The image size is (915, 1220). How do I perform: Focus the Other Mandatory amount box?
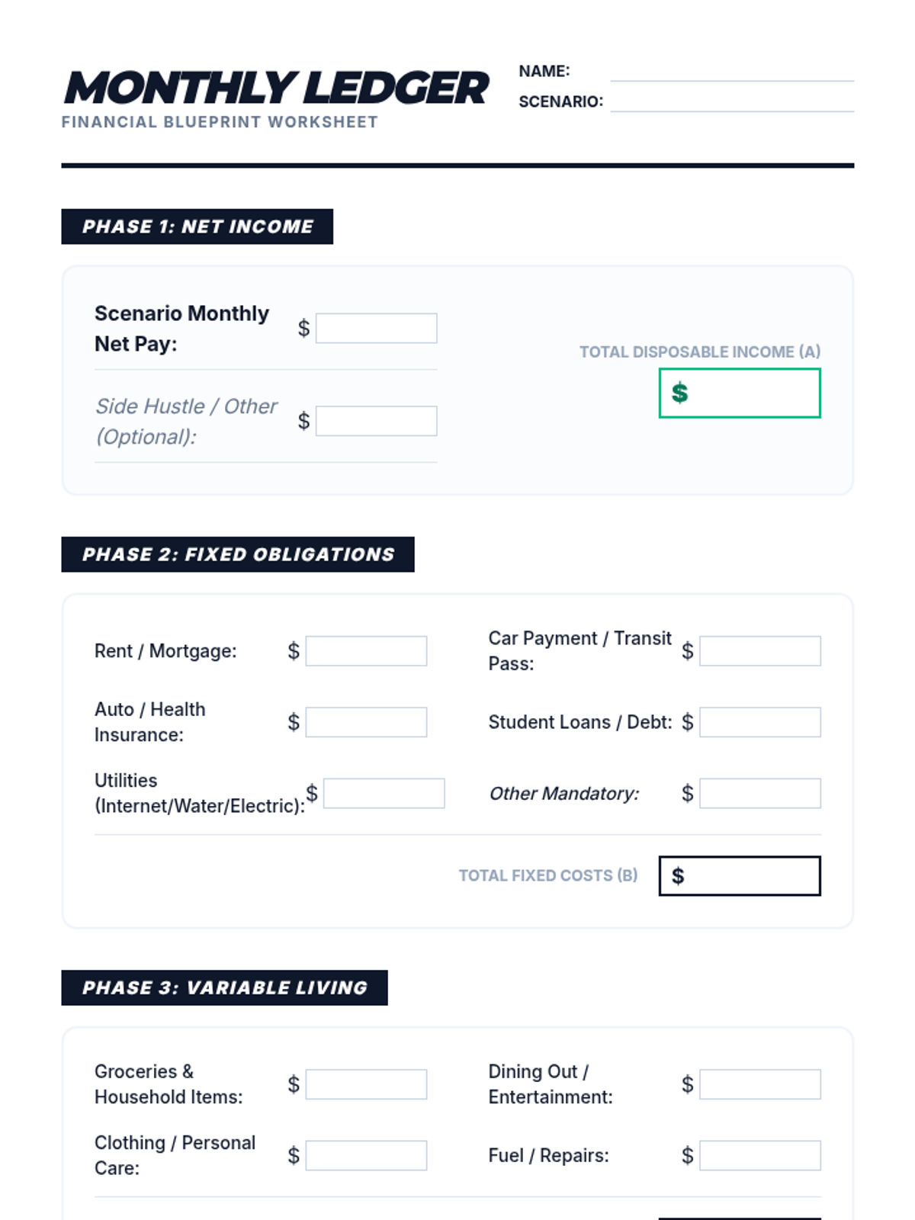pos(760,794)
